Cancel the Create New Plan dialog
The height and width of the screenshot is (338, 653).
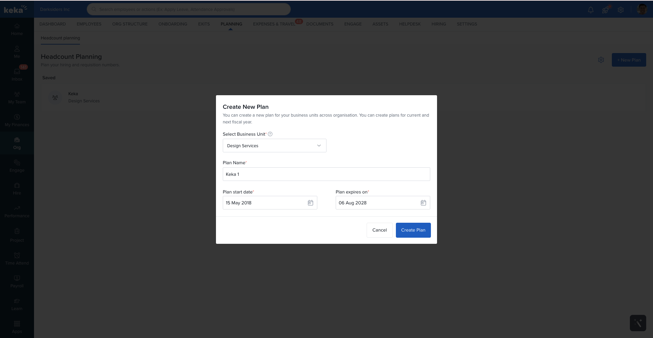point(380,230)
